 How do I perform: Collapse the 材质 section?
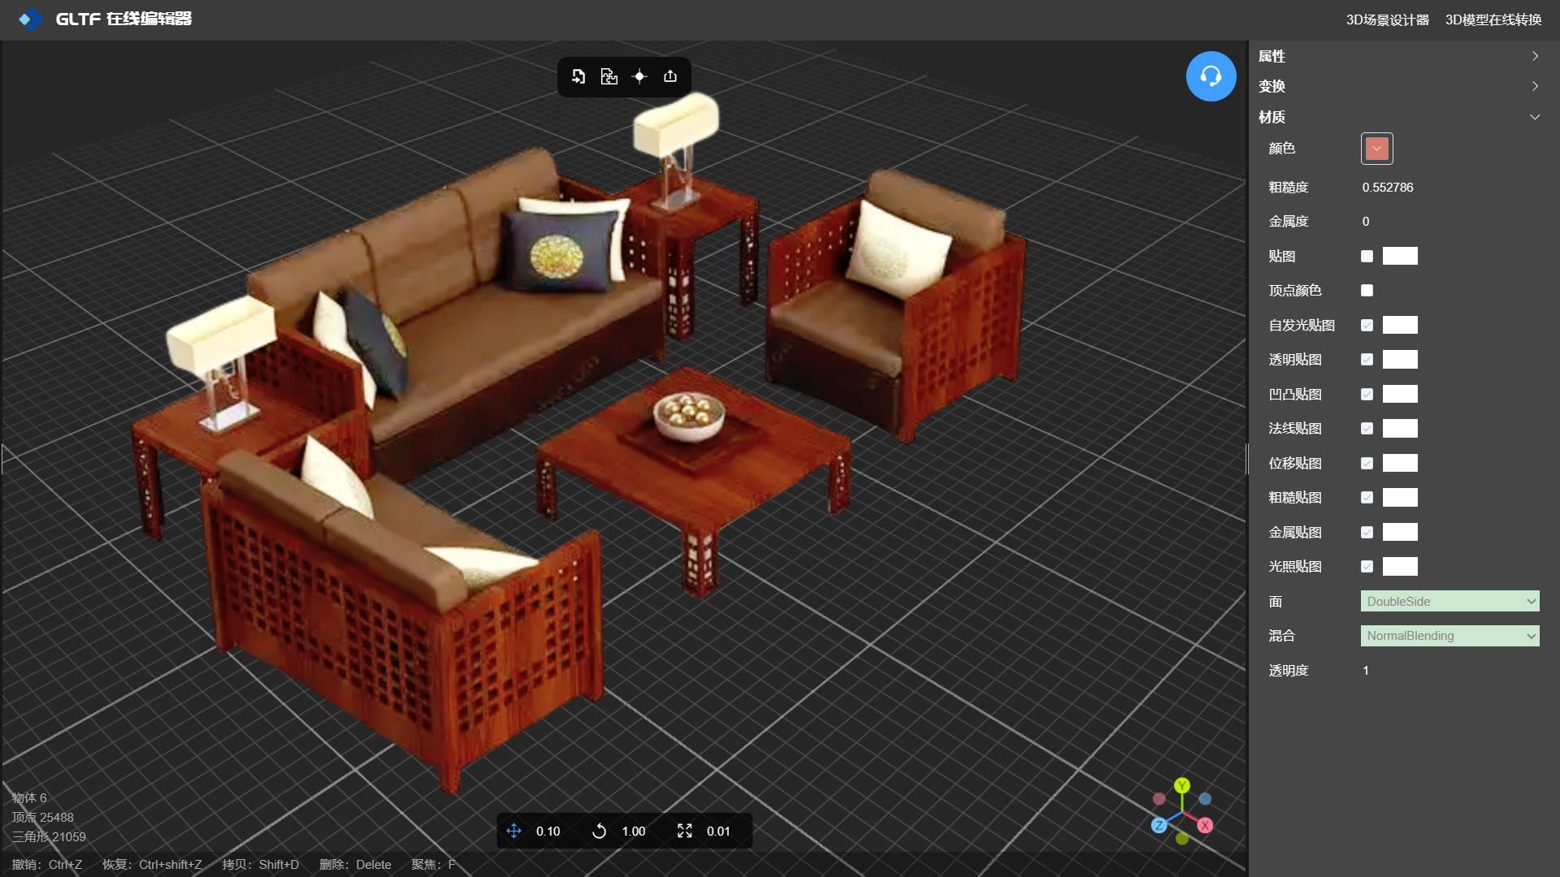click(1399, 117)
